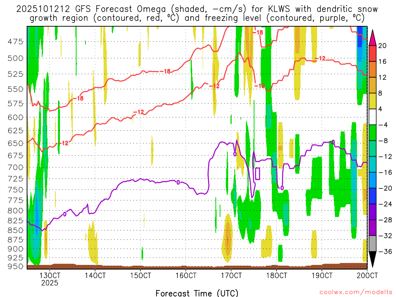Click the small purple closed contour near 175CT

click(258, 174)
